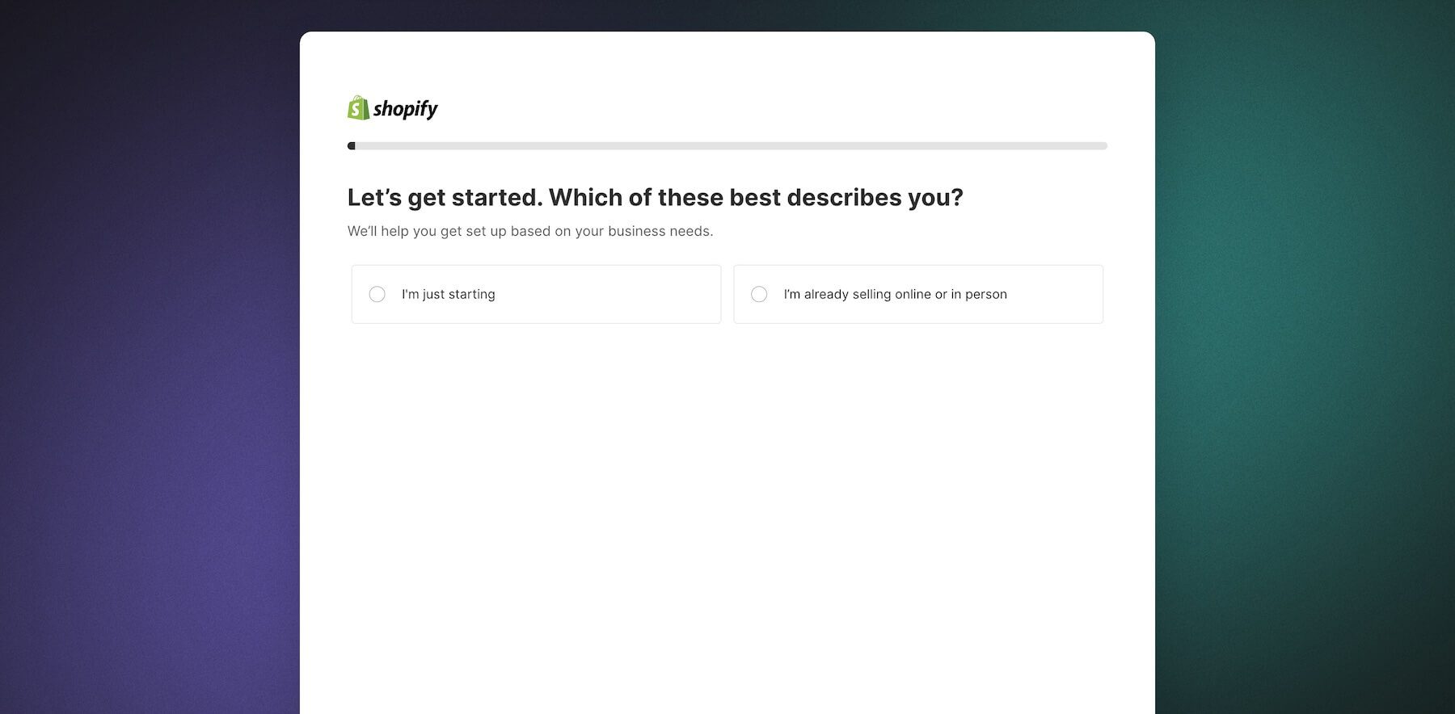The image size is (1455, 714).
Task: Click the handle of the Shopify bag icon
Action: point(358,99)
